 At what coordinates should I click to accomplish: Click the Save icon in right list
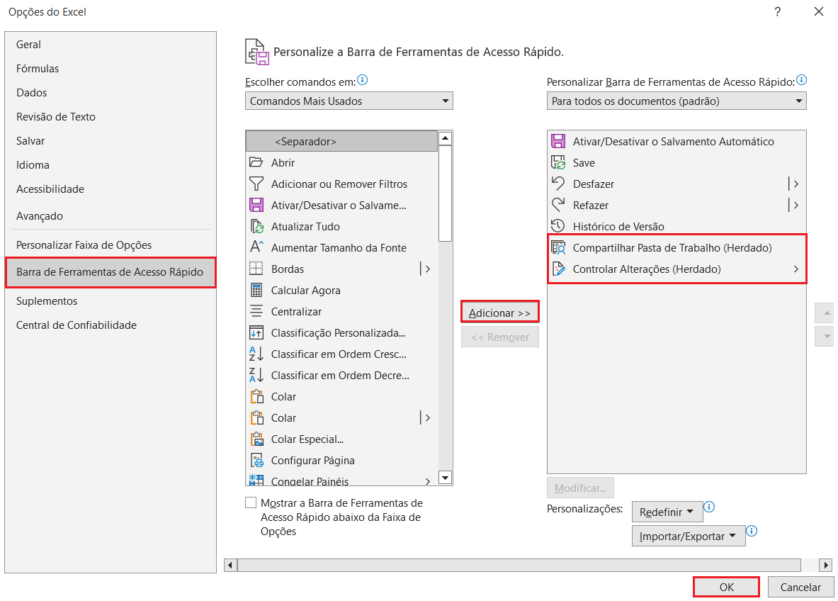(558, 162)
